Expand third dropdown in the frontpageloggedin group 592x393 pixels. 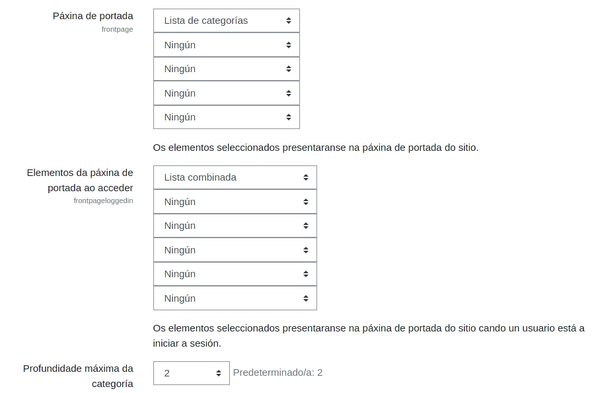point(235,226)
